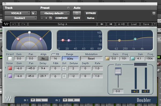Select purple voice 2 ball in pan display

point(41,39)
